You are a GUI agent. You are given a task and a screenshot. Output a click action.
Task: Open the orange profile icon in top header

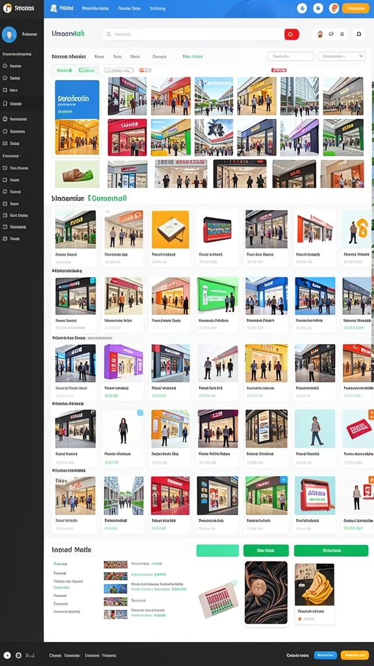click(x=334, y=8)
